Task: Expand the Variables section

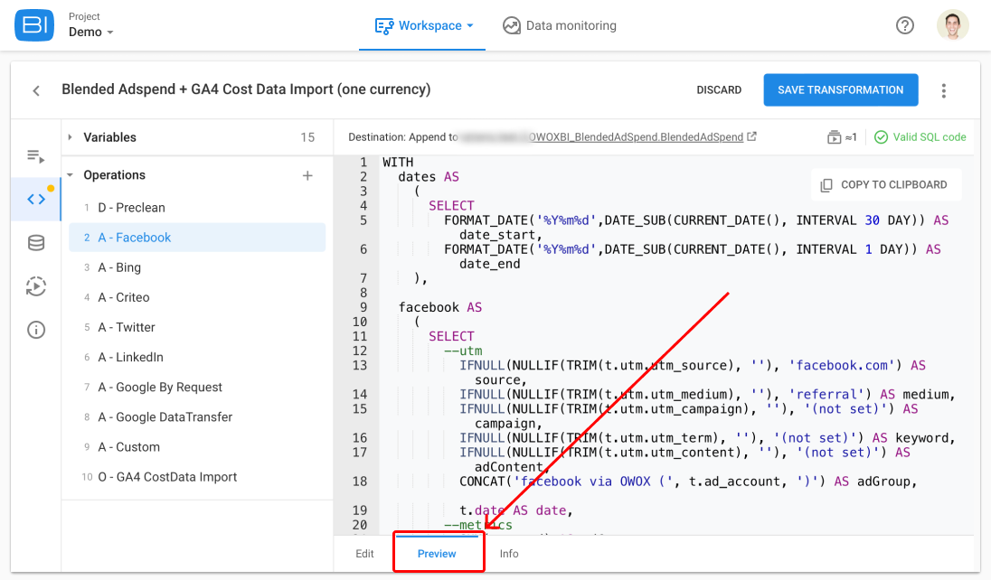Action: point(71,137)
